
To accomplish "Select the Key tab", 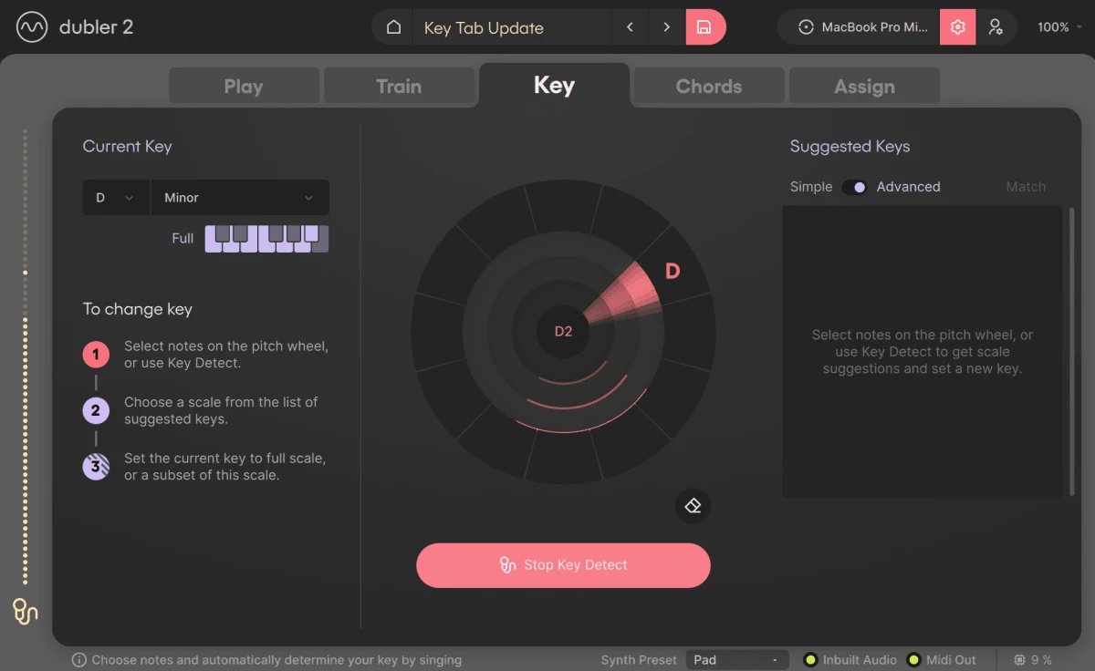I will [x=554, y=86].
